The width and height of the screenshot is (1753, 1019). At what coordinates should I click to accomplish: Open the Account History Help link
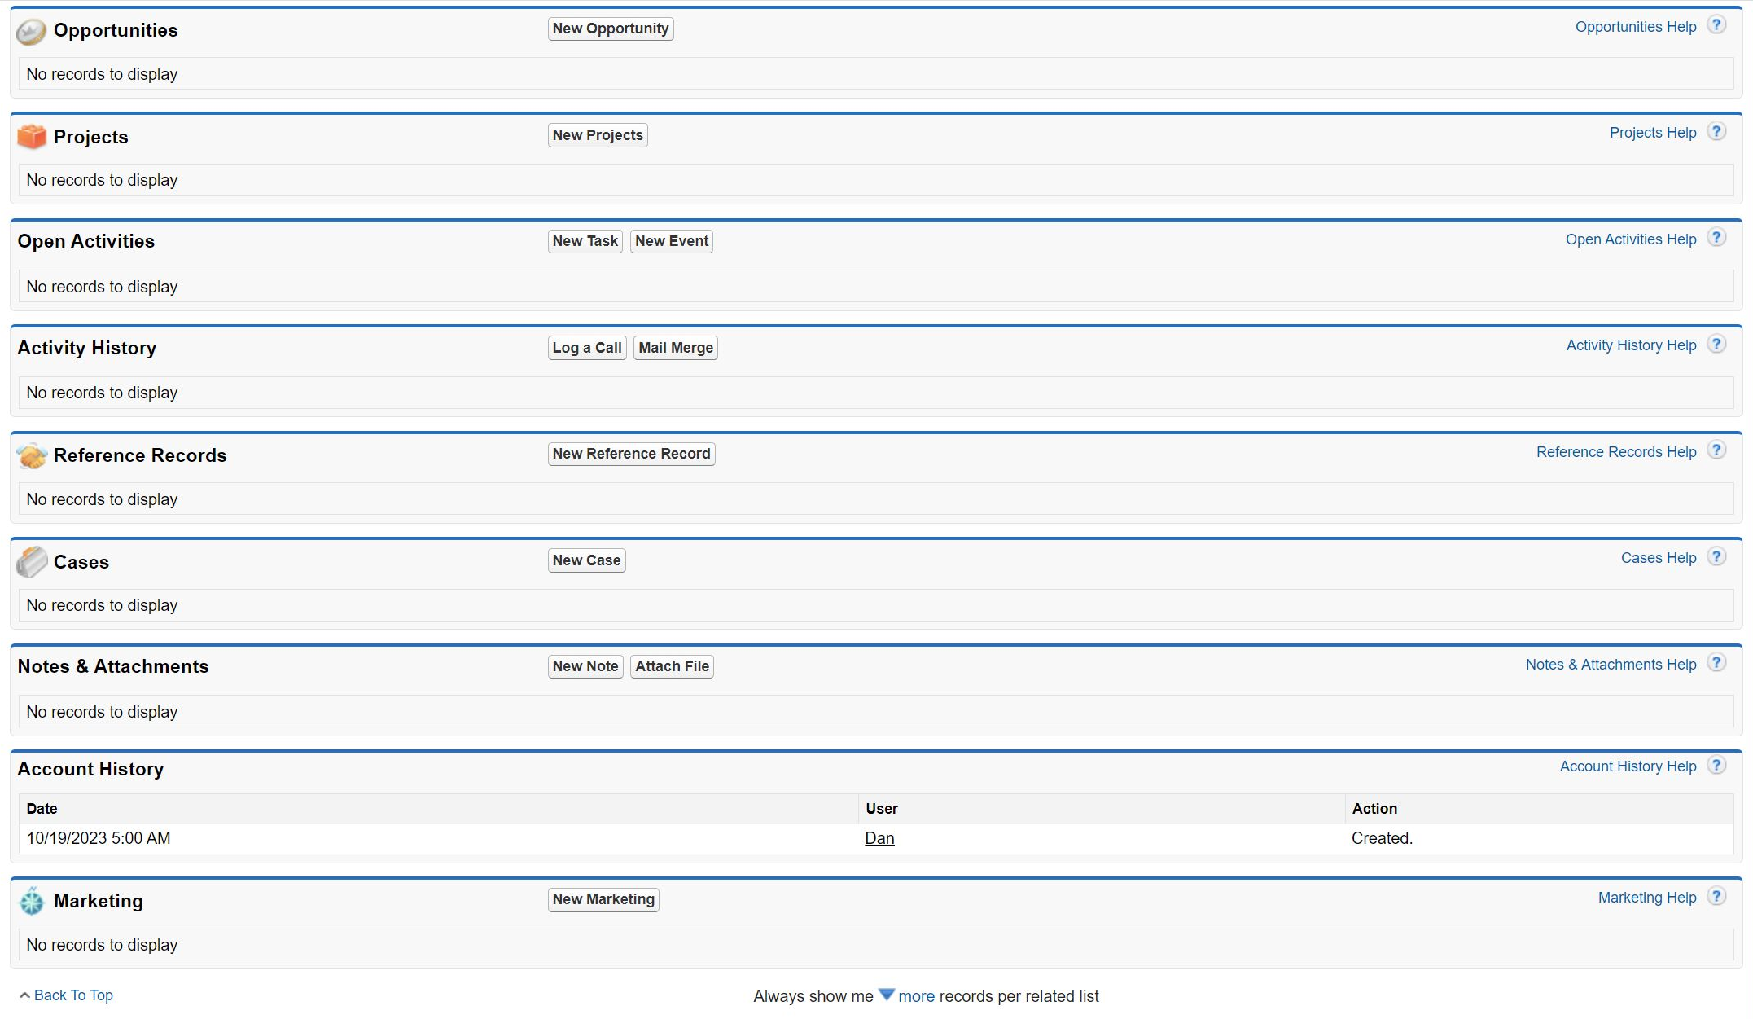coord(1628,766)
